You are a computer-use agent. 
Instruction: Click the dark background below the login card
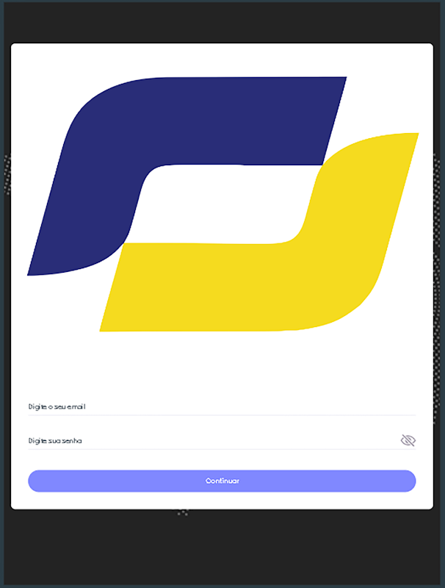(x=222, y=549)
